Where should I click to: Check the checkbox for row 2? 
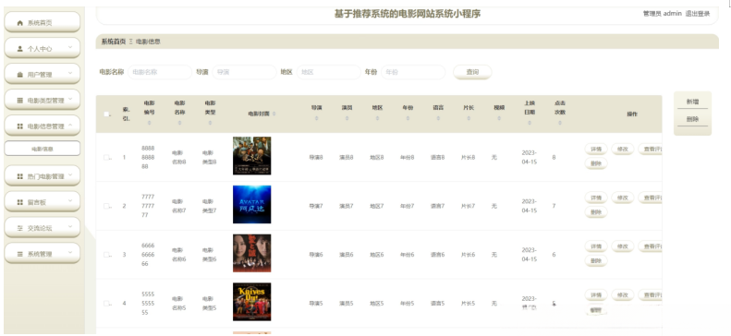106,206
